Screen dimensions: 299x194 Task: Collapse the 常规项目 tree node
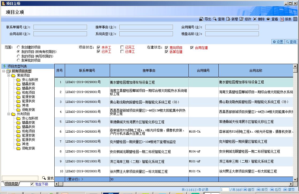click(9, 76)
